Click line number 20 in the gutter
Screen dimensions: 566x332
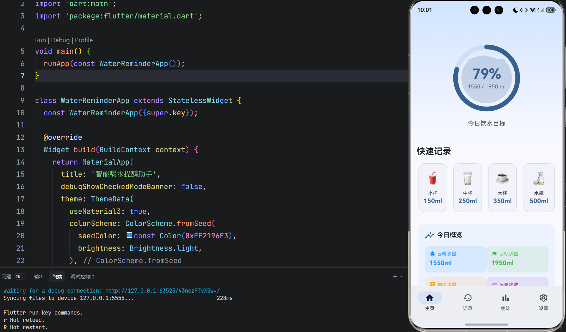[20, 236]
